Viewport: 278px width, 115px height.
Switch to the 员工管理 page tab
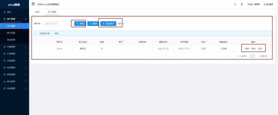tap(52, 12)
